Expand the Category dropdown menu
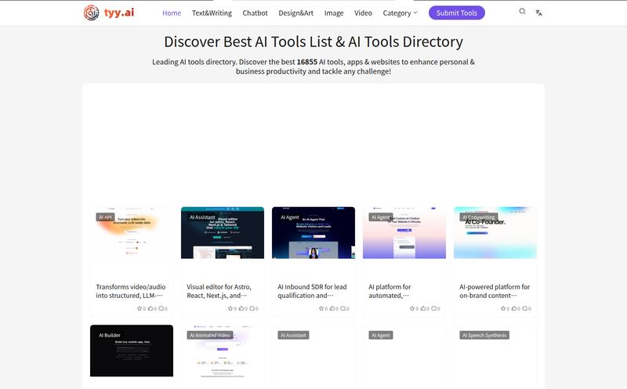627x389 pixels. (400, 13)
